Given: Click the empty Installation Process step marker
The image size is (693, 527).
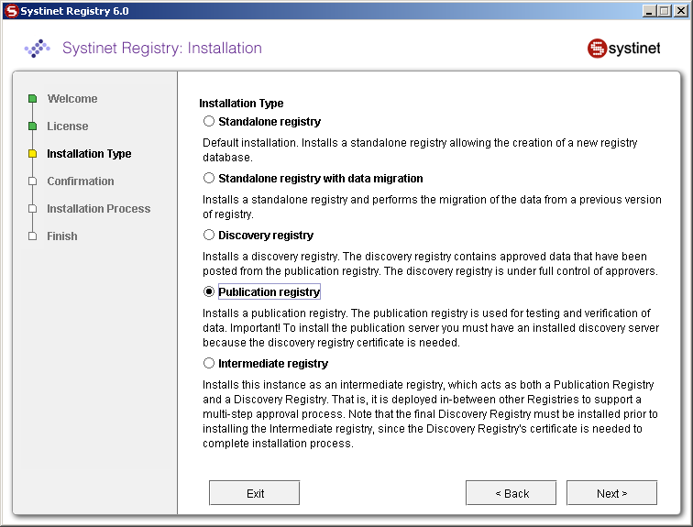Looking at the screenshot, I should 32,208.
